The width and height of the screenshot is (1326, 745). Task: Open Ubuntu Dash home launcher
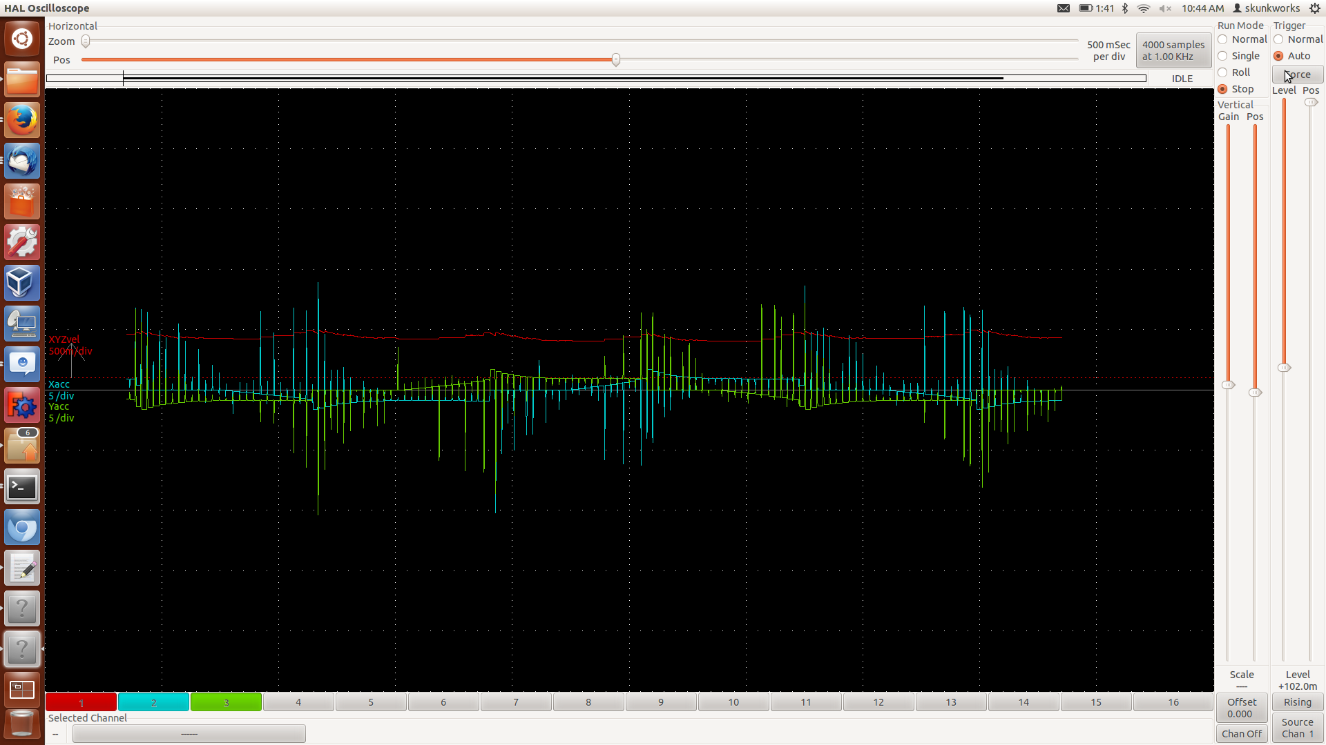point(22,39)
